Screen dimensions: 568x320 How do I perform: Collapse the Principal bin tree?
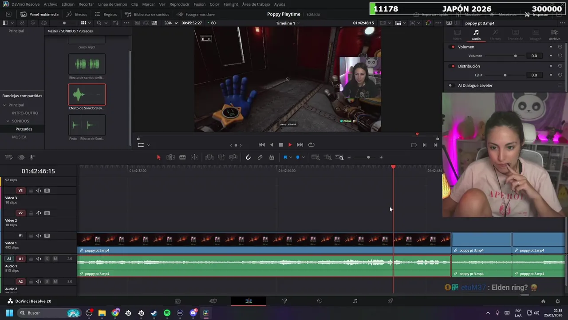click(x=4, y=105)
